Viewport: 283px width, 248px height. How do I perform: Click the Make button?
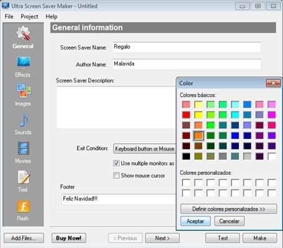tap(260, 238)
